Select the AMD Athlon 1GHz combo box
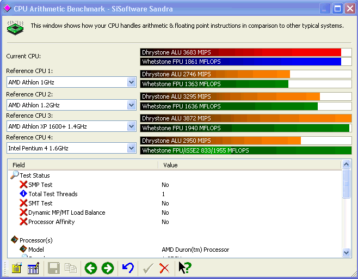This screenshot has height=279, width=358. click(x=71, y=82)
